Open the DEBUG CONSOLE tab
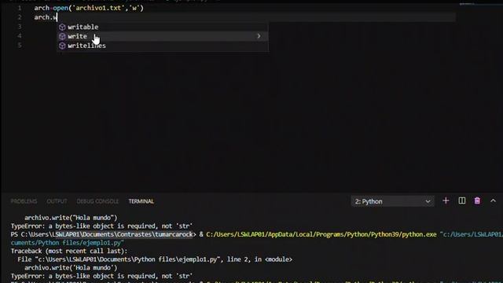 (97, 201)
